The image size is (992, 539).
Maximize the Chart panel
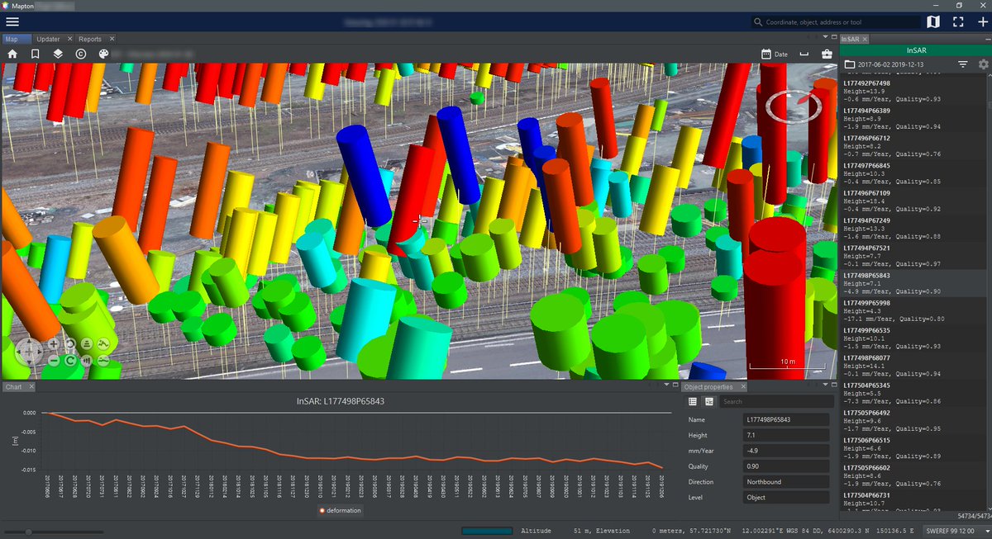[x=675, y=385]
